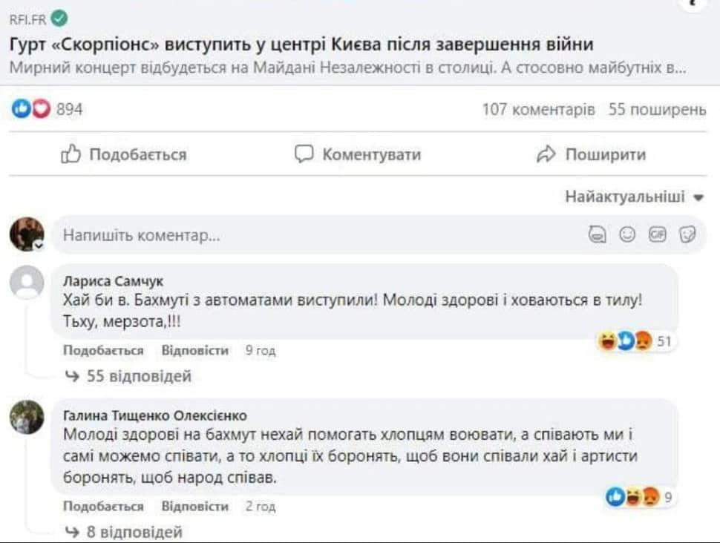Open the sticker picker in comment box

click(687, 235)
